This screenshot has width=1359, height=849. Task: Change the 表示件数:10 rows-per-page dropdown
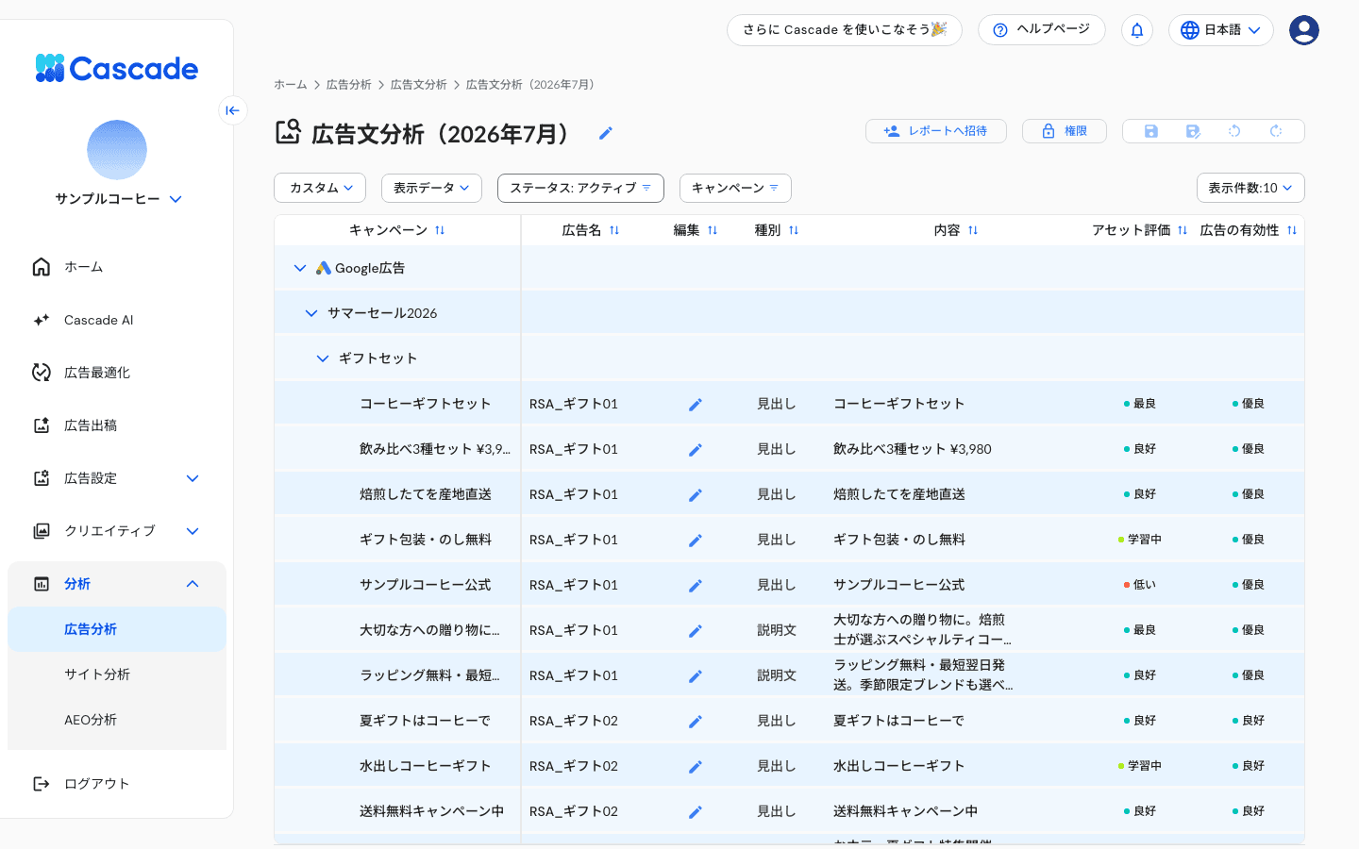pyautogui.click(x=1250, y=188)
